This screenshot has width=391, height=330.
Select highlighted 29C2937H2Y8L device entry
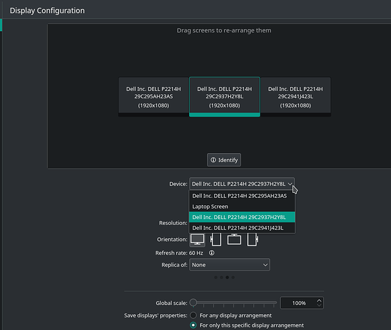point(242,217)
